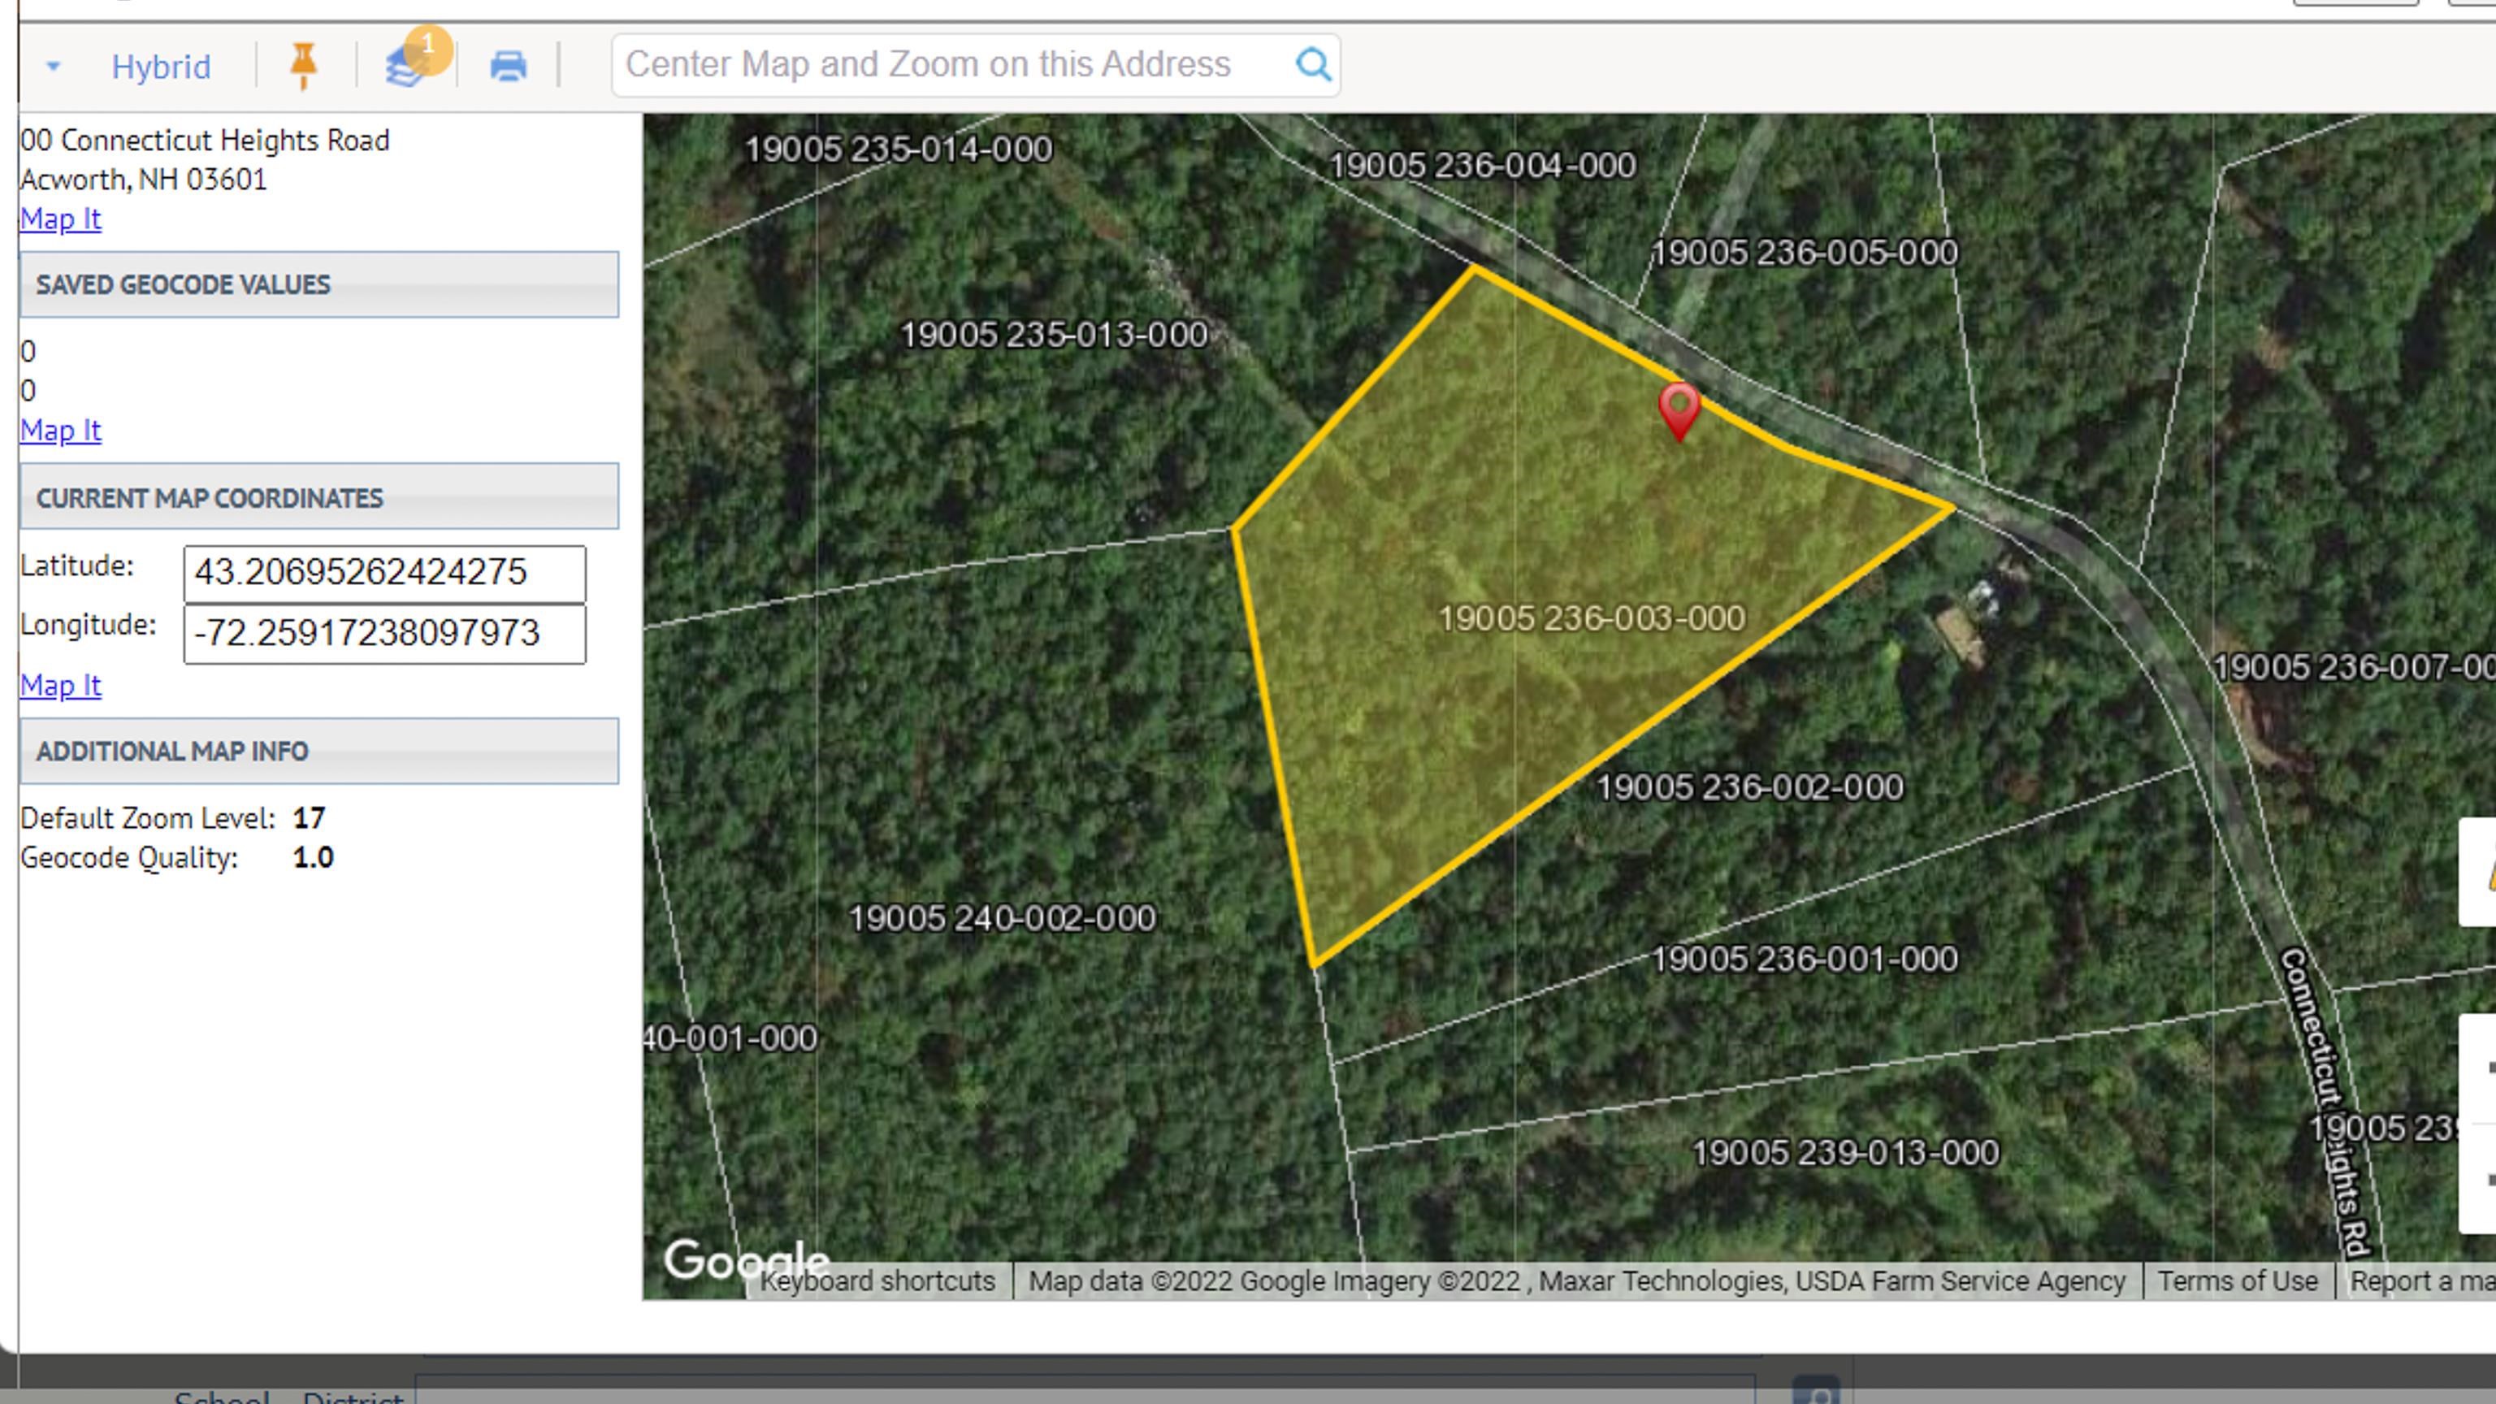Image resolution: width=2496 pixels, height=1404 pixels.
Task: Collapse the Additional Map Info header
Action: click(x=318, y=751)
